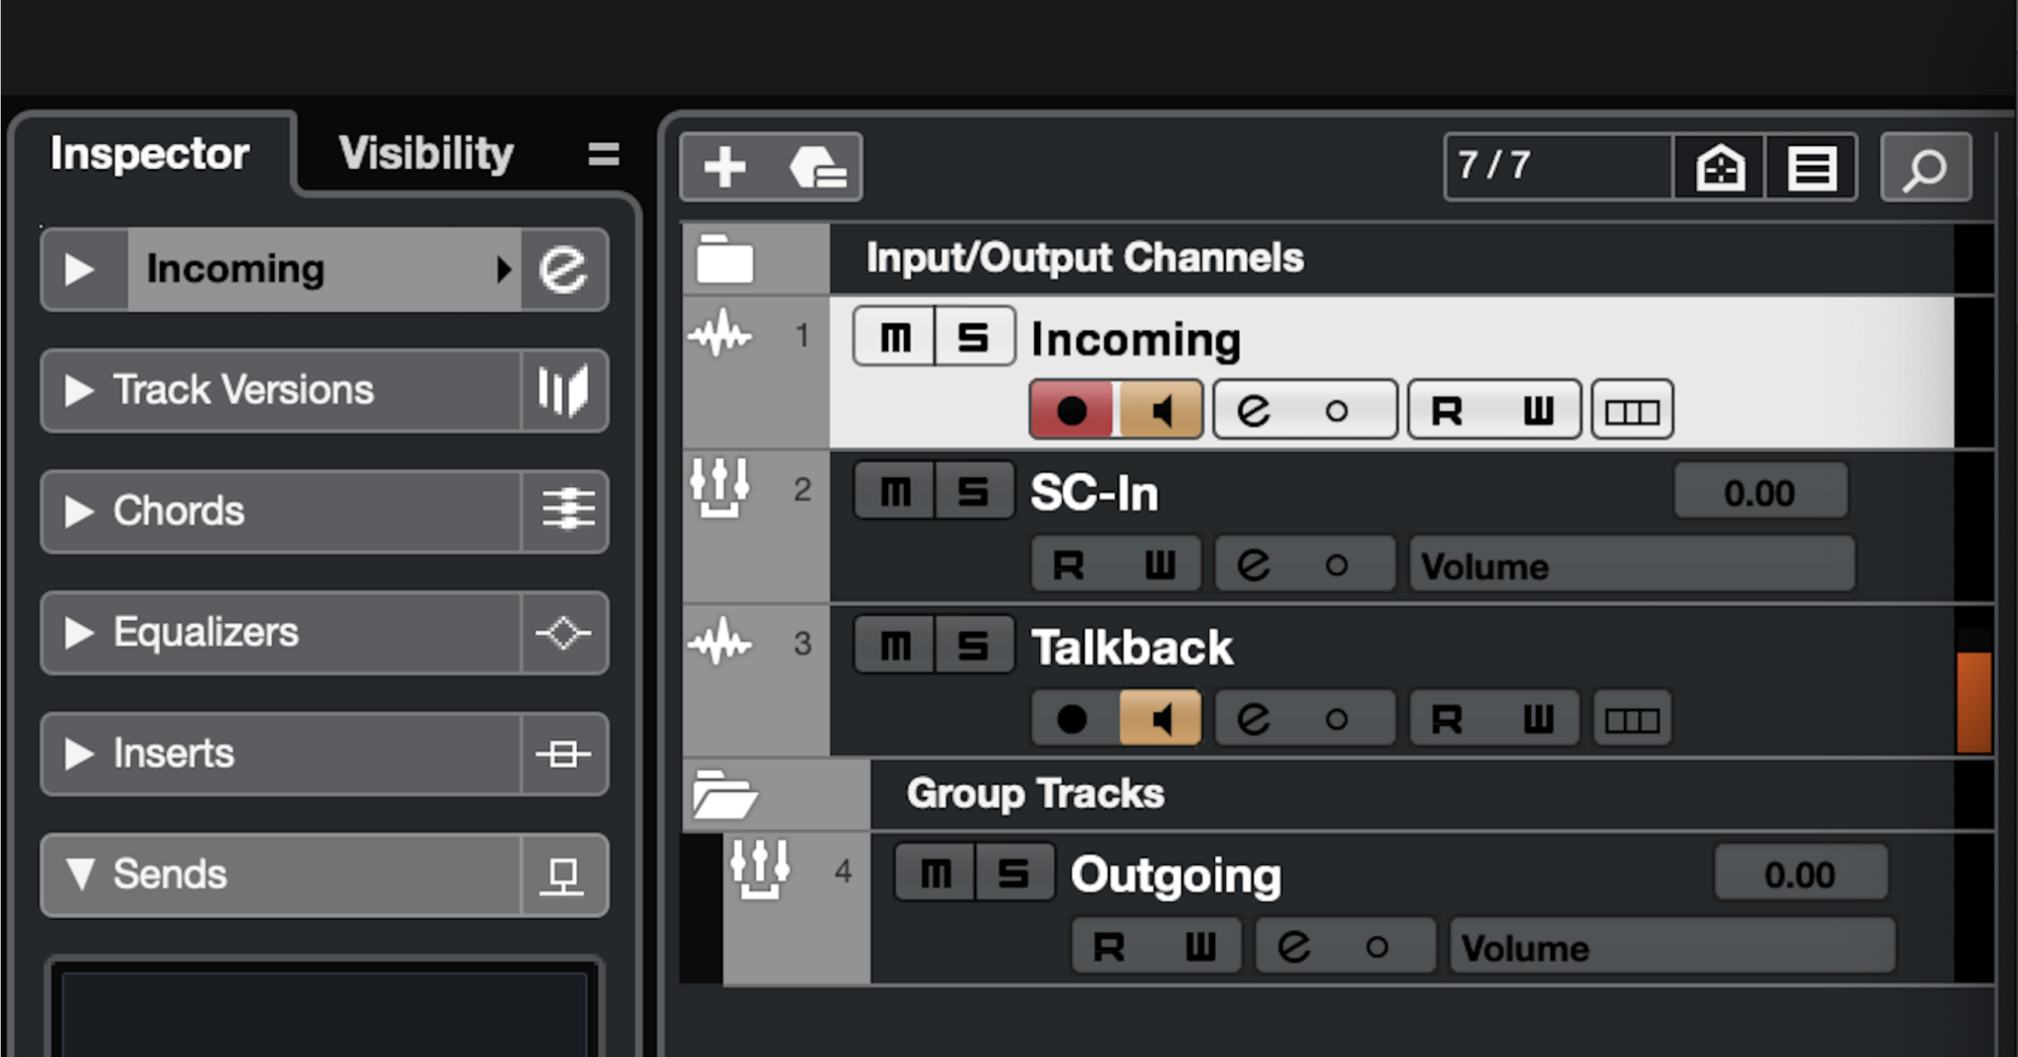
Task: Enable Write automation on Outgoing track
Action: [x=1201, y=946]
